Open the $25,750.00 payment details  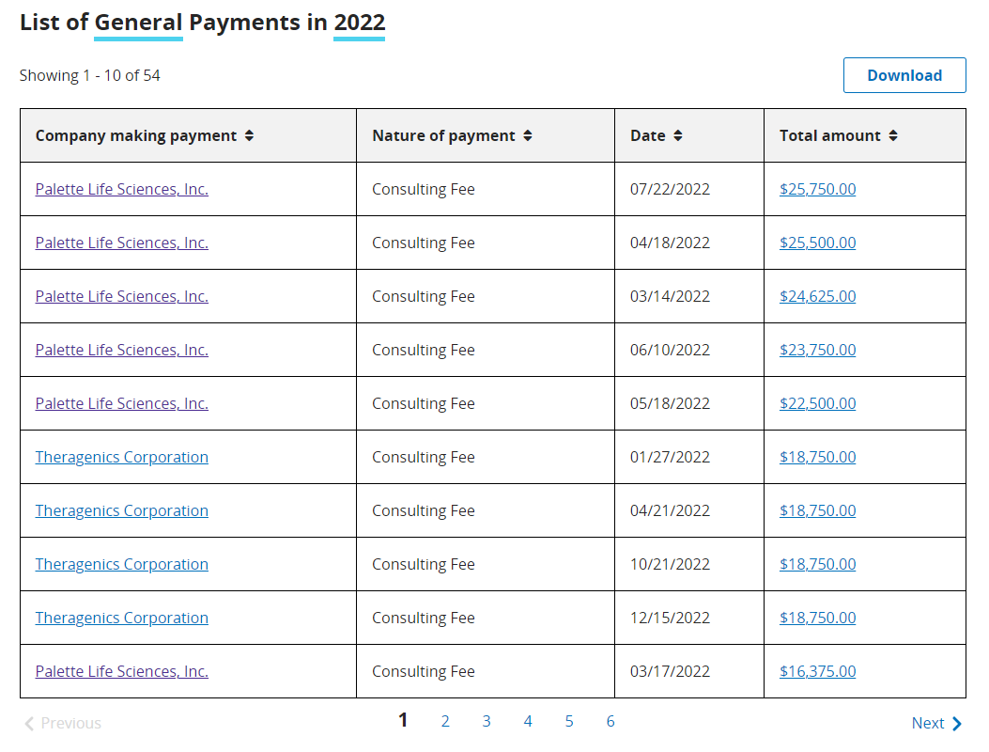pos(817,189)
